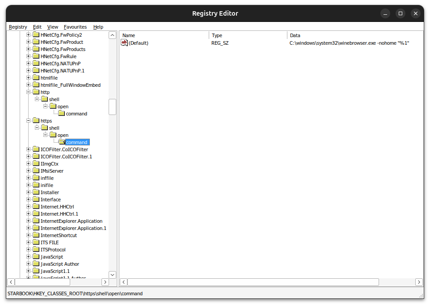The width and height of the screenshot is (430, 306).
Task: Click the Data column header
Action: pos(295,35)
